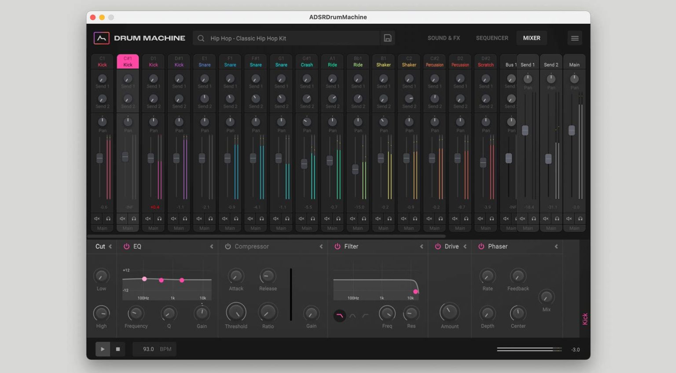Toggle the Drive effect on
Image resolution: width=676 pixels, height=373 pixels.
(x=438, y=246)
